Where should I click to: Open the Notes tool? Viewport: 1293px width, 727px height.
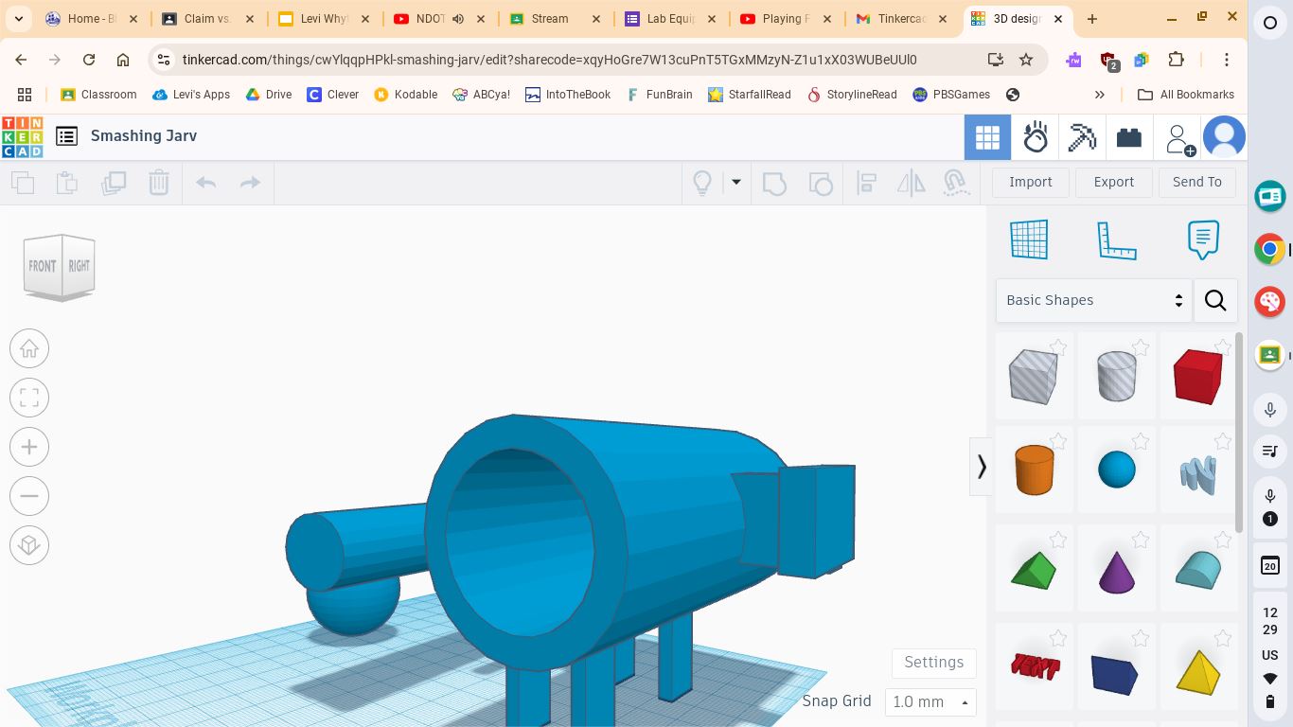pyautogui.click(x=1202, y=239)
